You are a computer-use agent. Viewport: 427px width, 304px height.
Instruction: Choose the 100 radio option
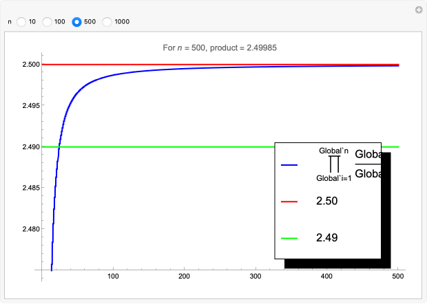click(48, 22)
